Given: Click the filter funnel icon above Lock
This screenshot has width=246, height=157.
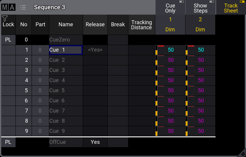Looking at the screenshot, I should [4, 19].
